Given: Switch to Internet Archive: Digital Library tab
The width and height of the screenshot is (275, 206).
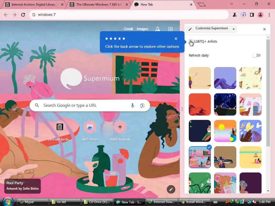Looking at the screenshot, I should click(x=33, y=5).
